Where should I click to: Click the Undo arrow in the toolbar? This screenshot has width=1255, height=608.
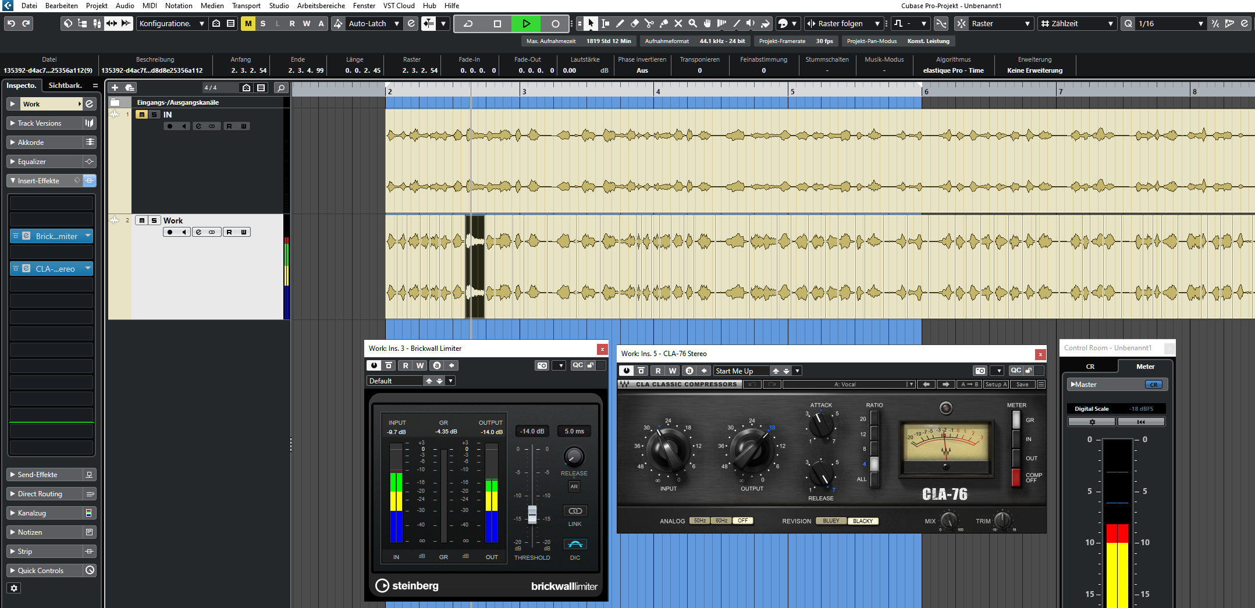click(11, 24)
